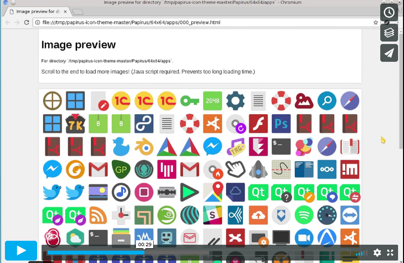The height and width of the screenshot is (263, 404).
Task: Open the Google Maps pin icon
Action: click(213, 192)
